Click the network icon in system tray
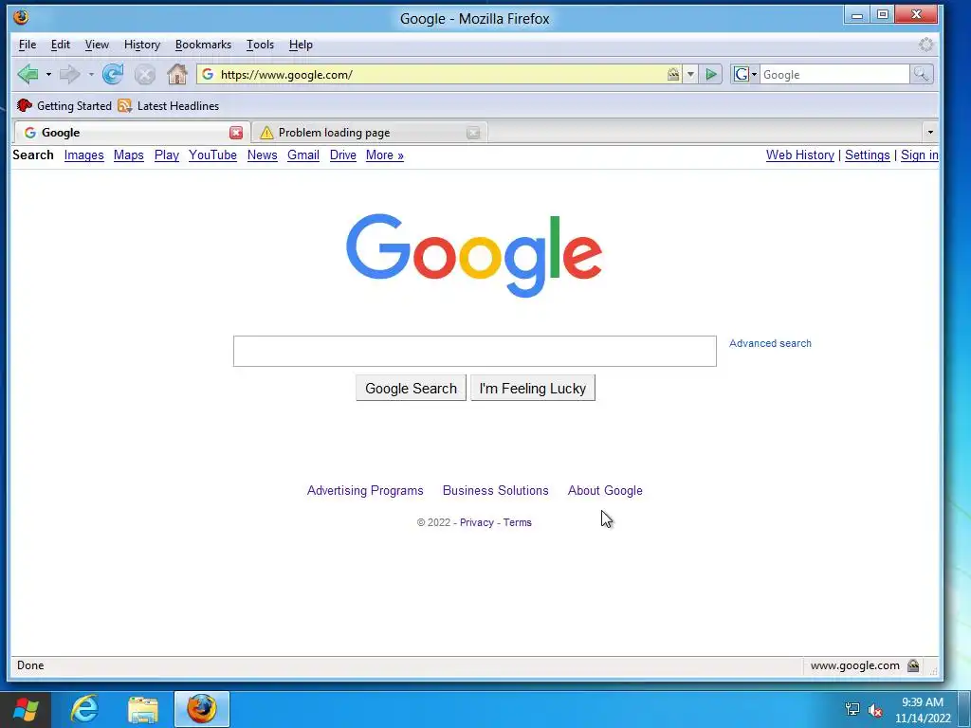 (852, 709)
